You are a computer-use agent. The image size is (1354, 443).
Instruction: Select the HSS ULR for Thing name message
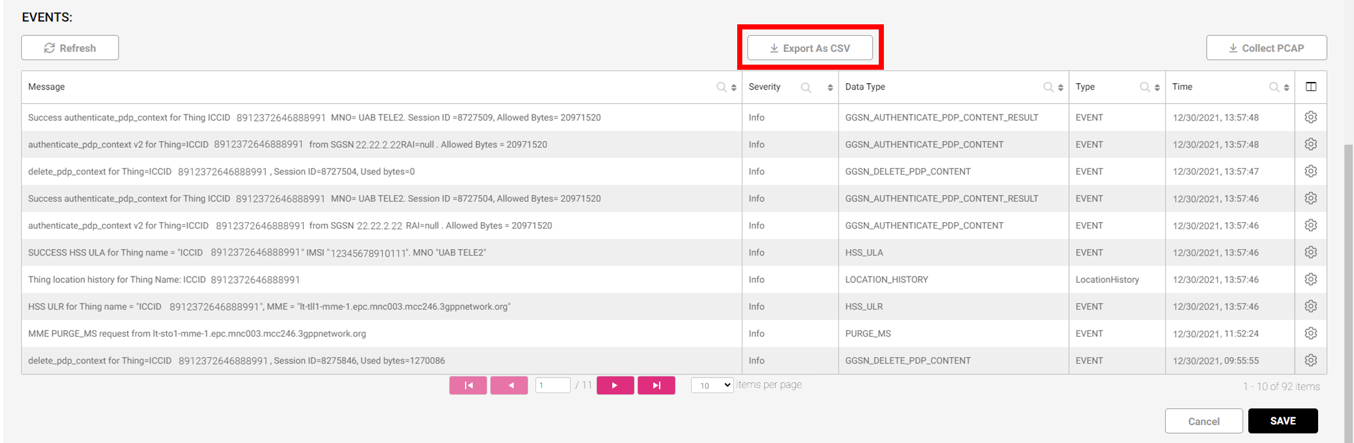pyautogui.click(x=269, y=307)
